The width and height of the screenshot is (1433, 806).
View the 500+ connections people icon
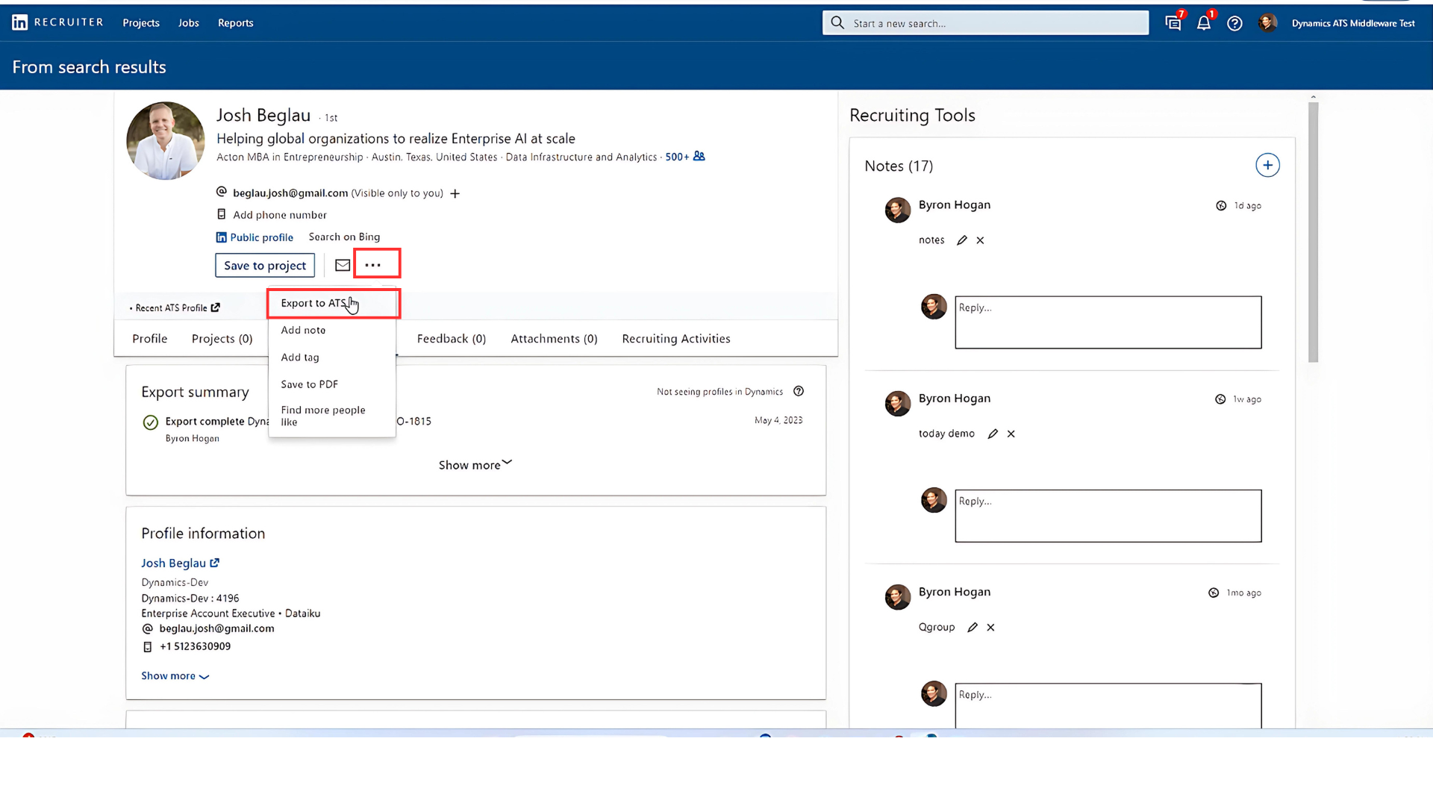coord(699,156)
